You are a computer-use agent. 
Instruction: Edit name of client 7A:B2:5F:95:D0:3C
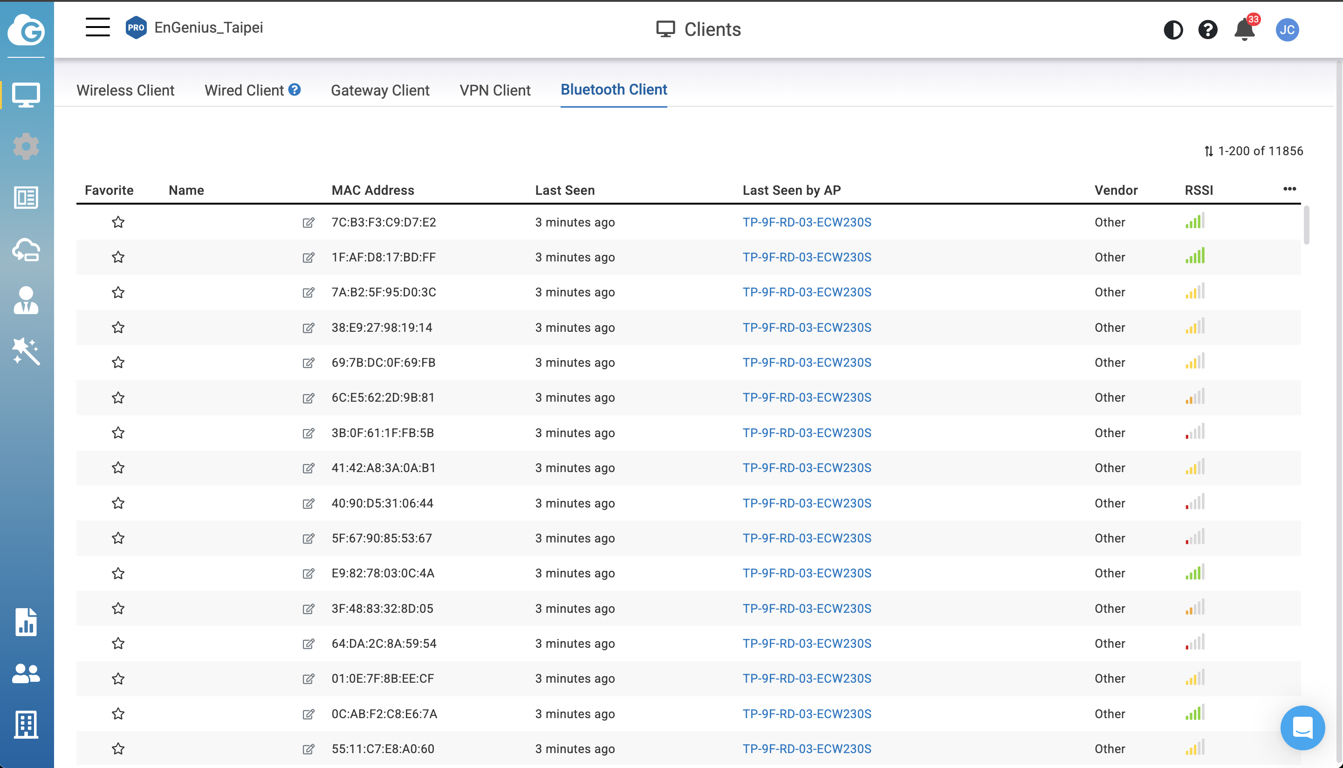coord(308,293)
